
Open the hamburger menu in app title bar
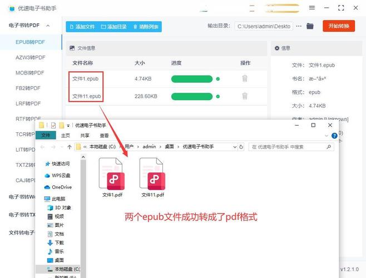pos(312,8)
